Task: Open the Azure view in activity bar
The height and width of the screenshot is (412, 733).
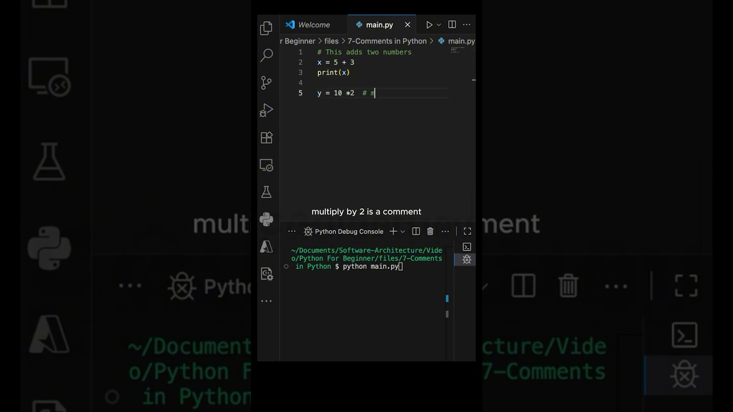Action: (x=266, y=247)
